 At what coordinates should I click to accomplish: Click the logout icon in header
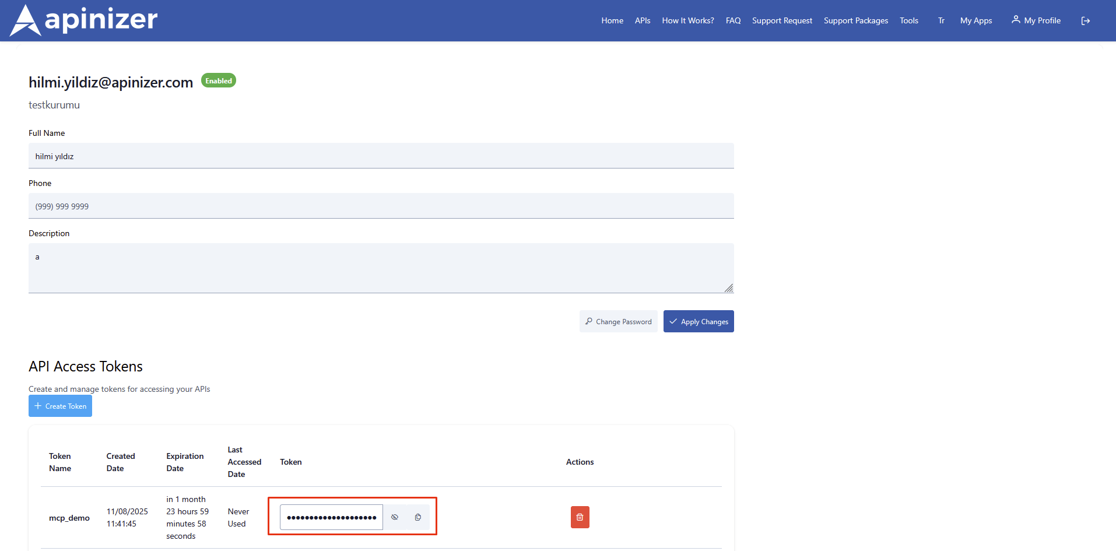pos(1085,21)
